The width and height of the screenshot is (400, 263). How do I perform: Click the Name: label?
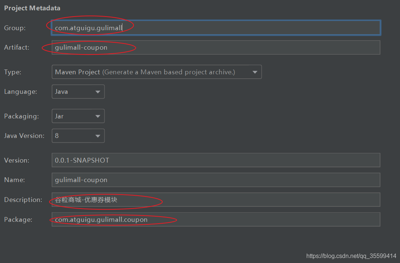coord(14,180)
